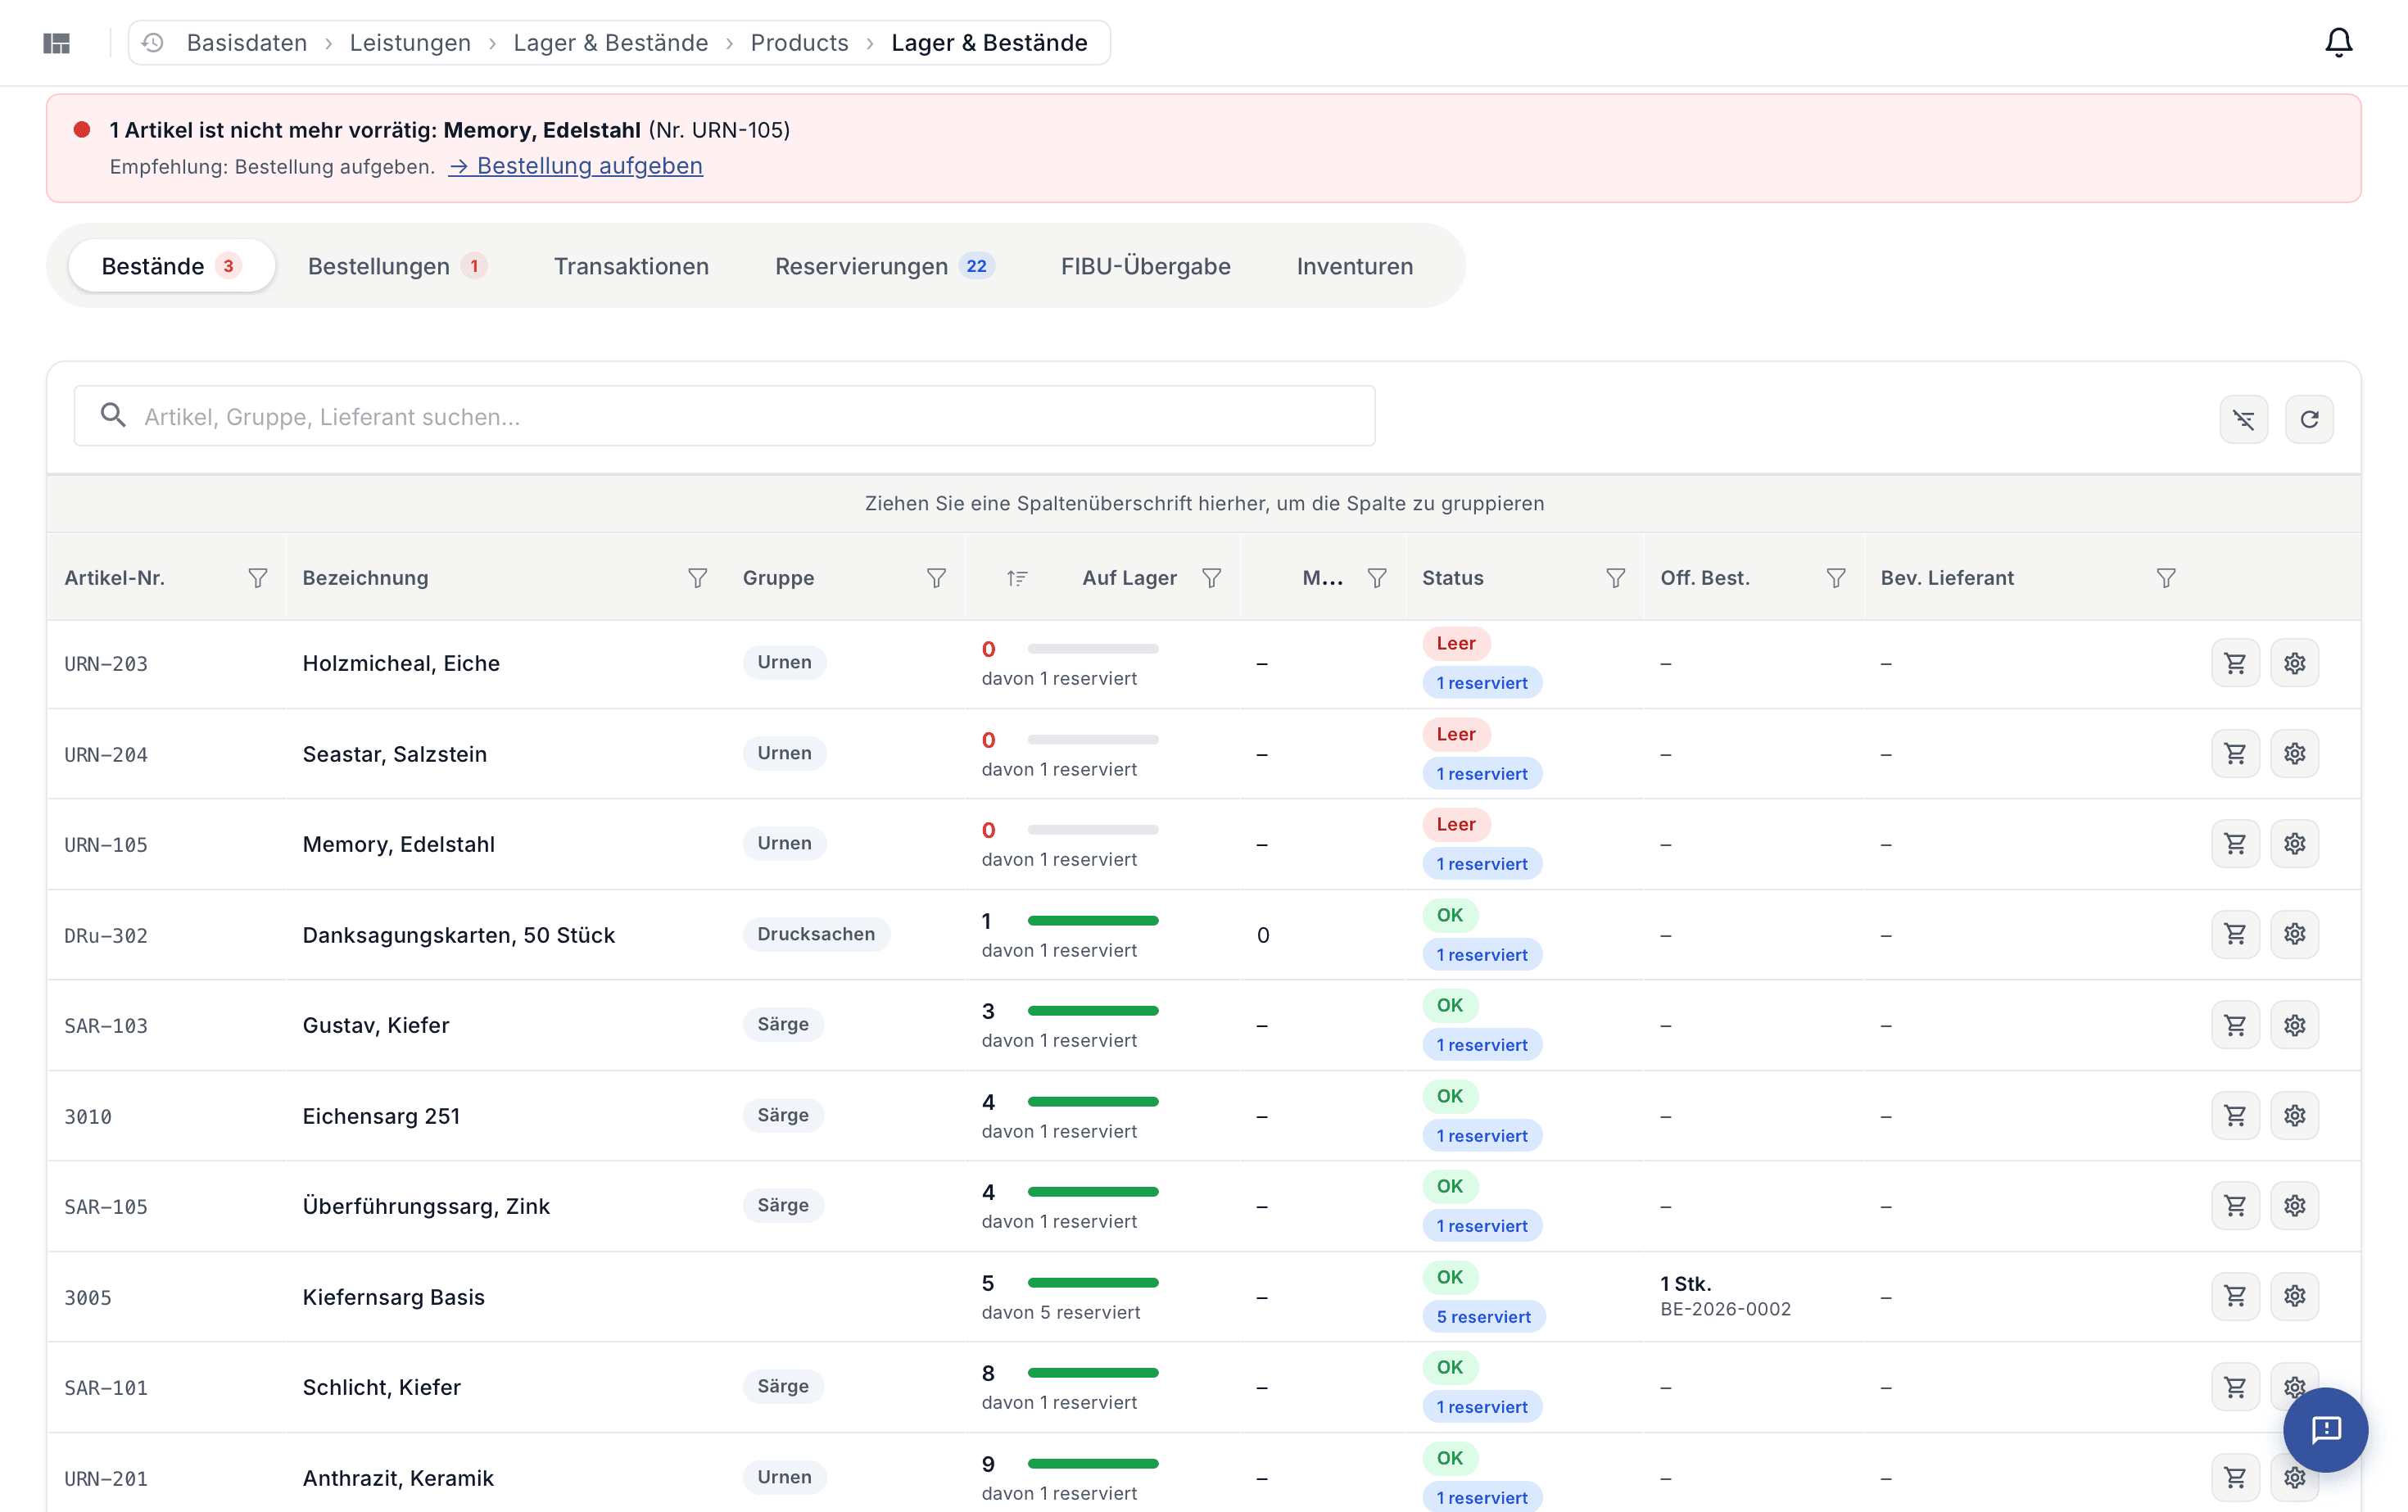This screenshot has width=2408, height=1512.
Task: Open filter for Bev. Lieferant column
Action: (x=2166, y=578)
